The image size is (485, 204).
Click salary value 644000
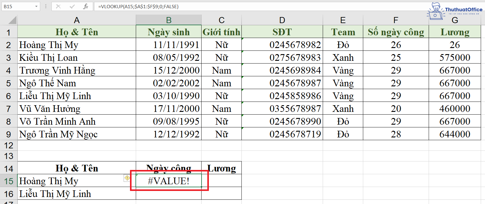click(x=455, y=134)
